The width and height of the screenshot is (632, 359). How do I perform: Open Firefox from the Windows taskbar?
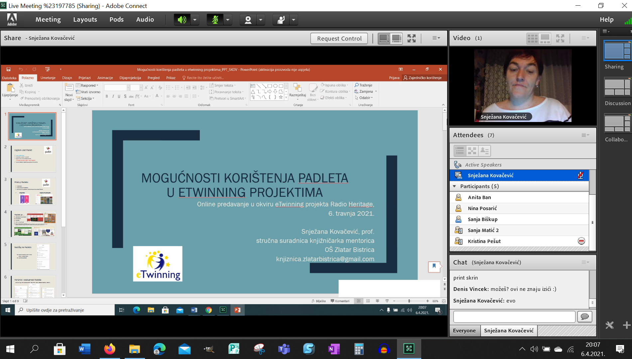[109, 349]
